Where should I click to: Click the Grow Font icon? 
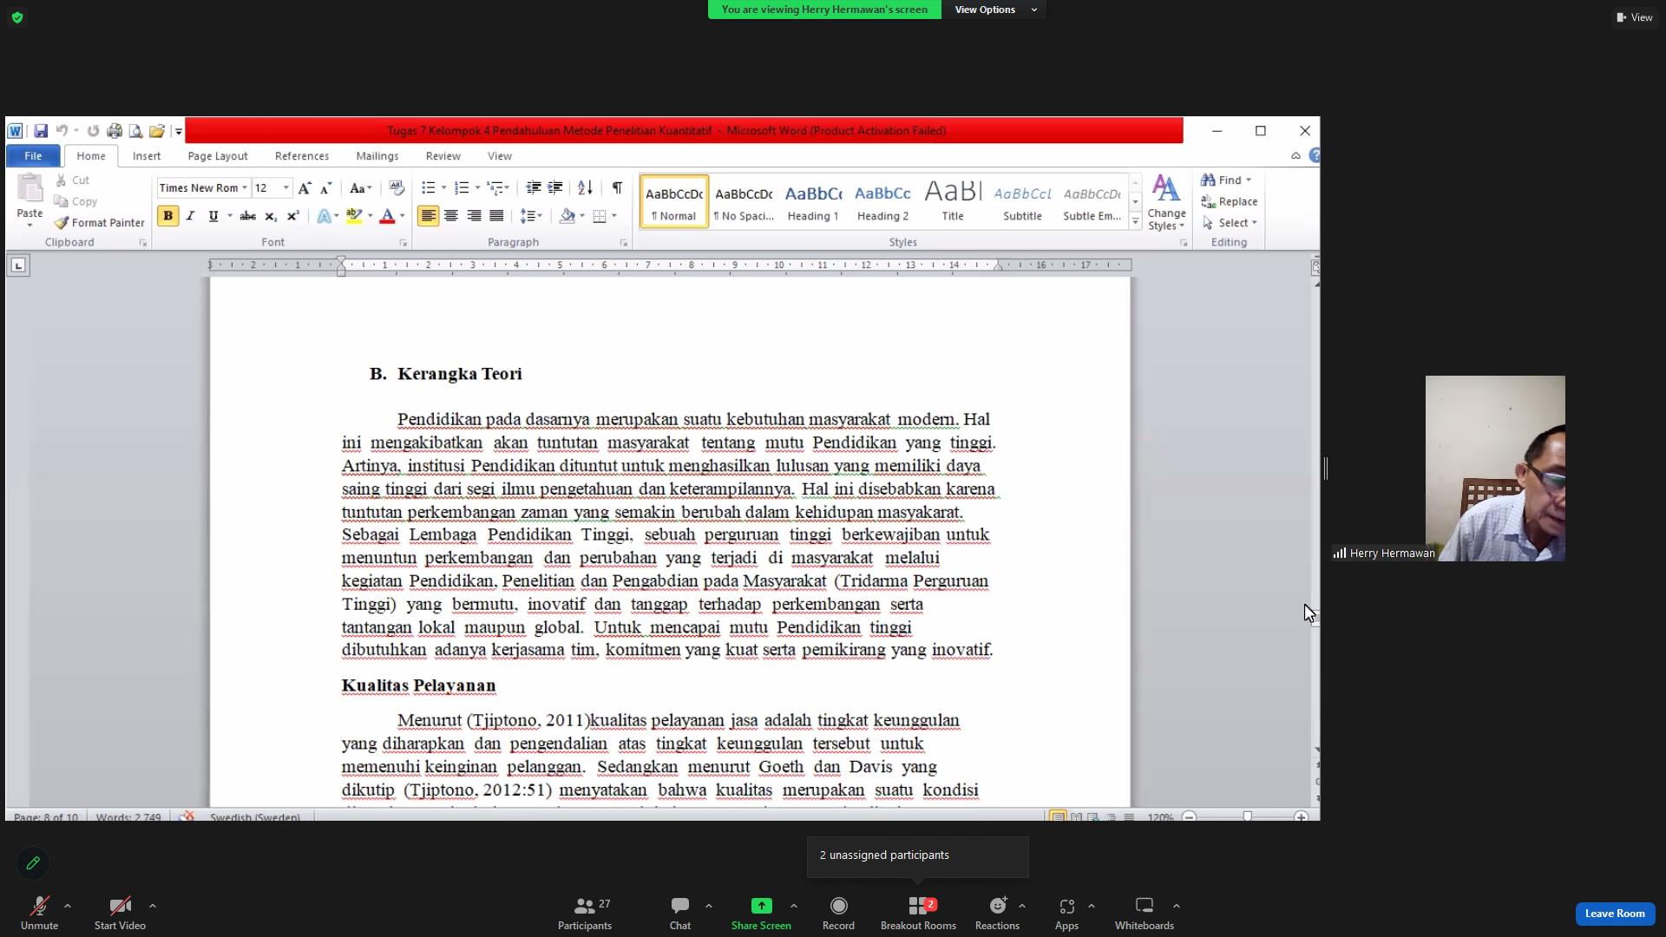click(305, 188)
